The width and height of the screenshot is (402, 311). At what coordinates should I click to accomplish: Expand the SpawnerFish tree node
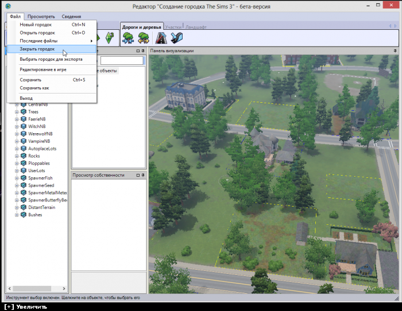pyautogui.click(x=17, y=178)
